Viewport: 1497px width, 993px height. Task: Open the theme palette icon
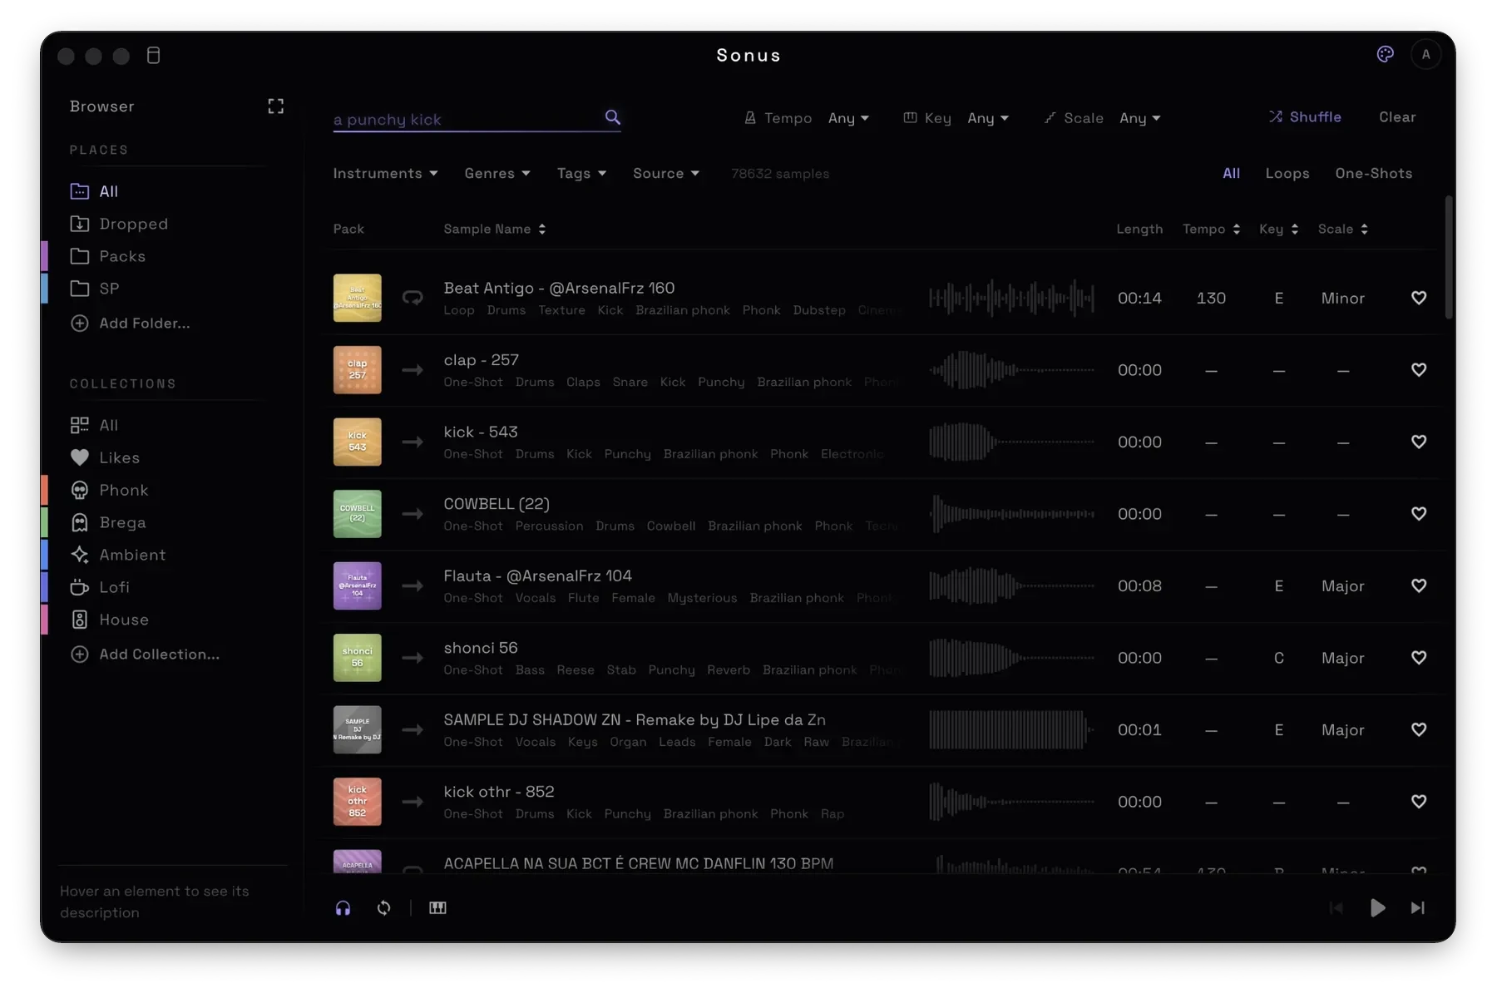tap(1385, 54)
